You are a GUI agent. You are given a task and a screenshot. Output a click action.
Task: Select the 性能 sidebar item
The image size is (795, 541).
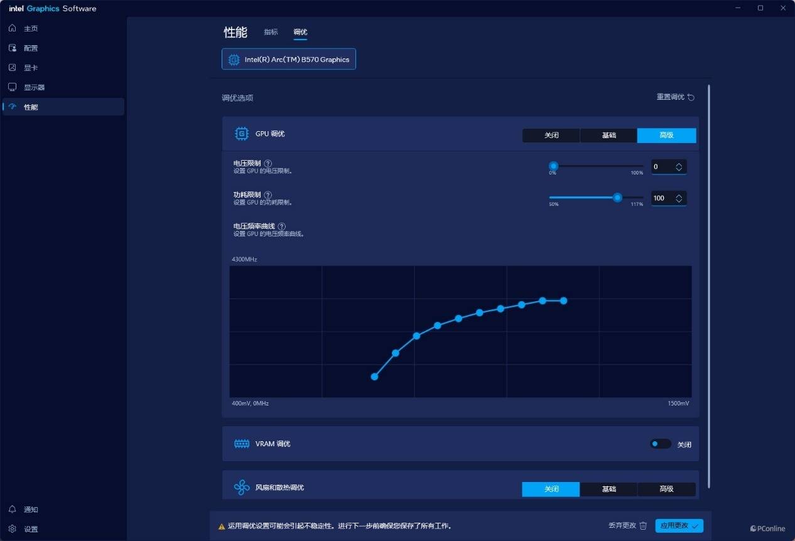pyautogui.click(x=63, y=107)
